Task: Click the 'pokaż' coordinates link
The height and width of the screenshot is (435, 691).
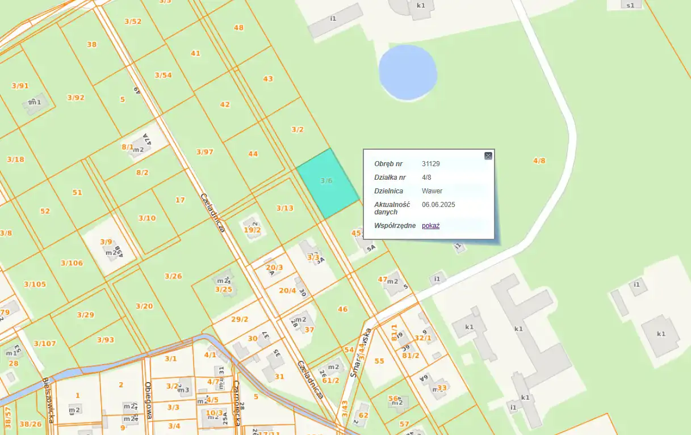Action: click(430, 226)
